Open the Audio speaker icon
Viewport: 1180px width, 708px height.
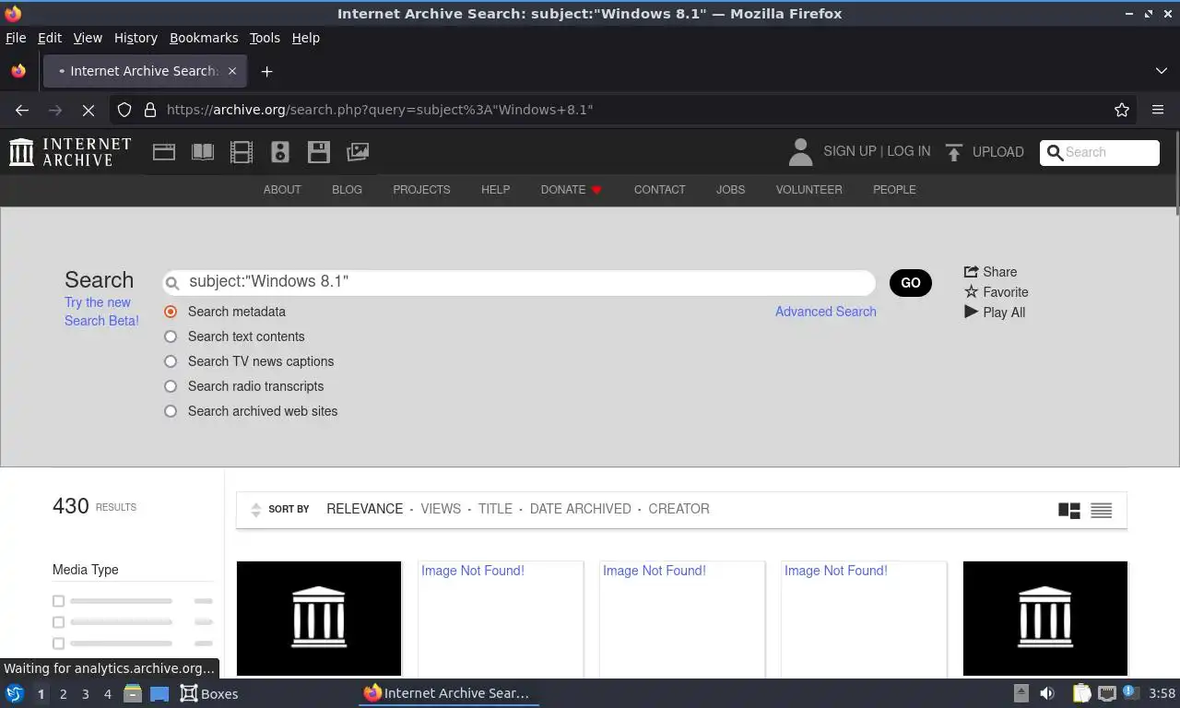pos(280,152)
